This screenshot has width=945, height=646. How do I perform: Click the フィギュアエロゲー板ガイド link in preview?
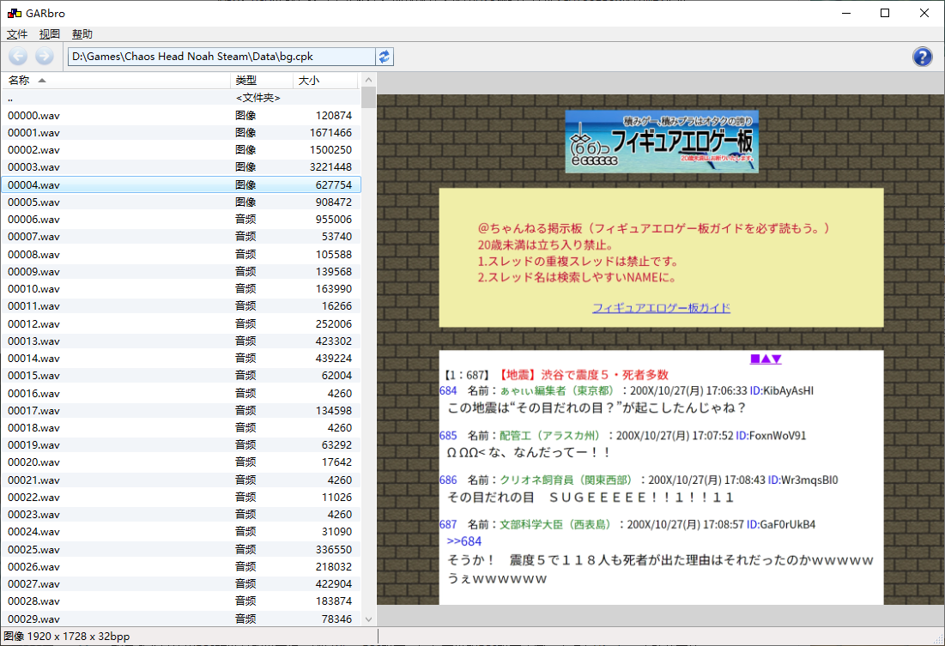click(x=661, y=308)
